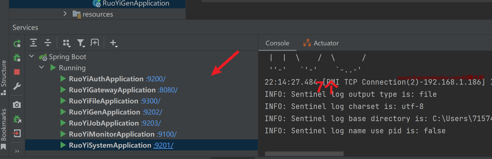This screenshot has height=159, width=492.
Task: Click RuoYiJobApplication run icon
Action: tap(63, 123)
